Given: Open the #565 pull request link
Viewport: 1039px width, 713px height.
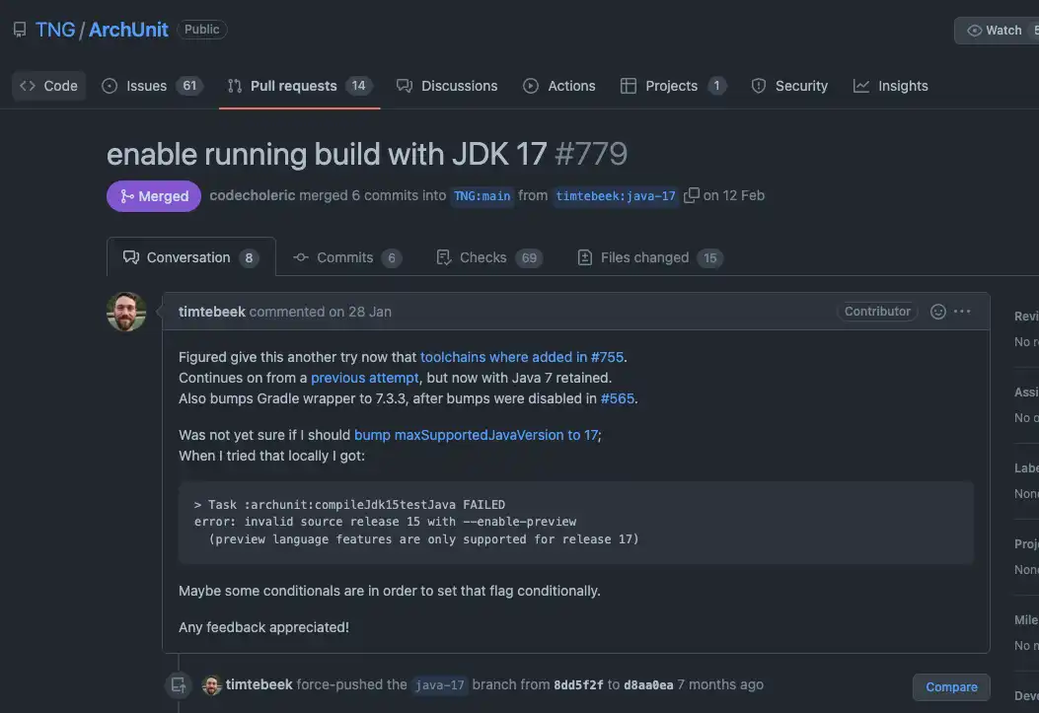Looking at the screenshot, I should point(617,398).
